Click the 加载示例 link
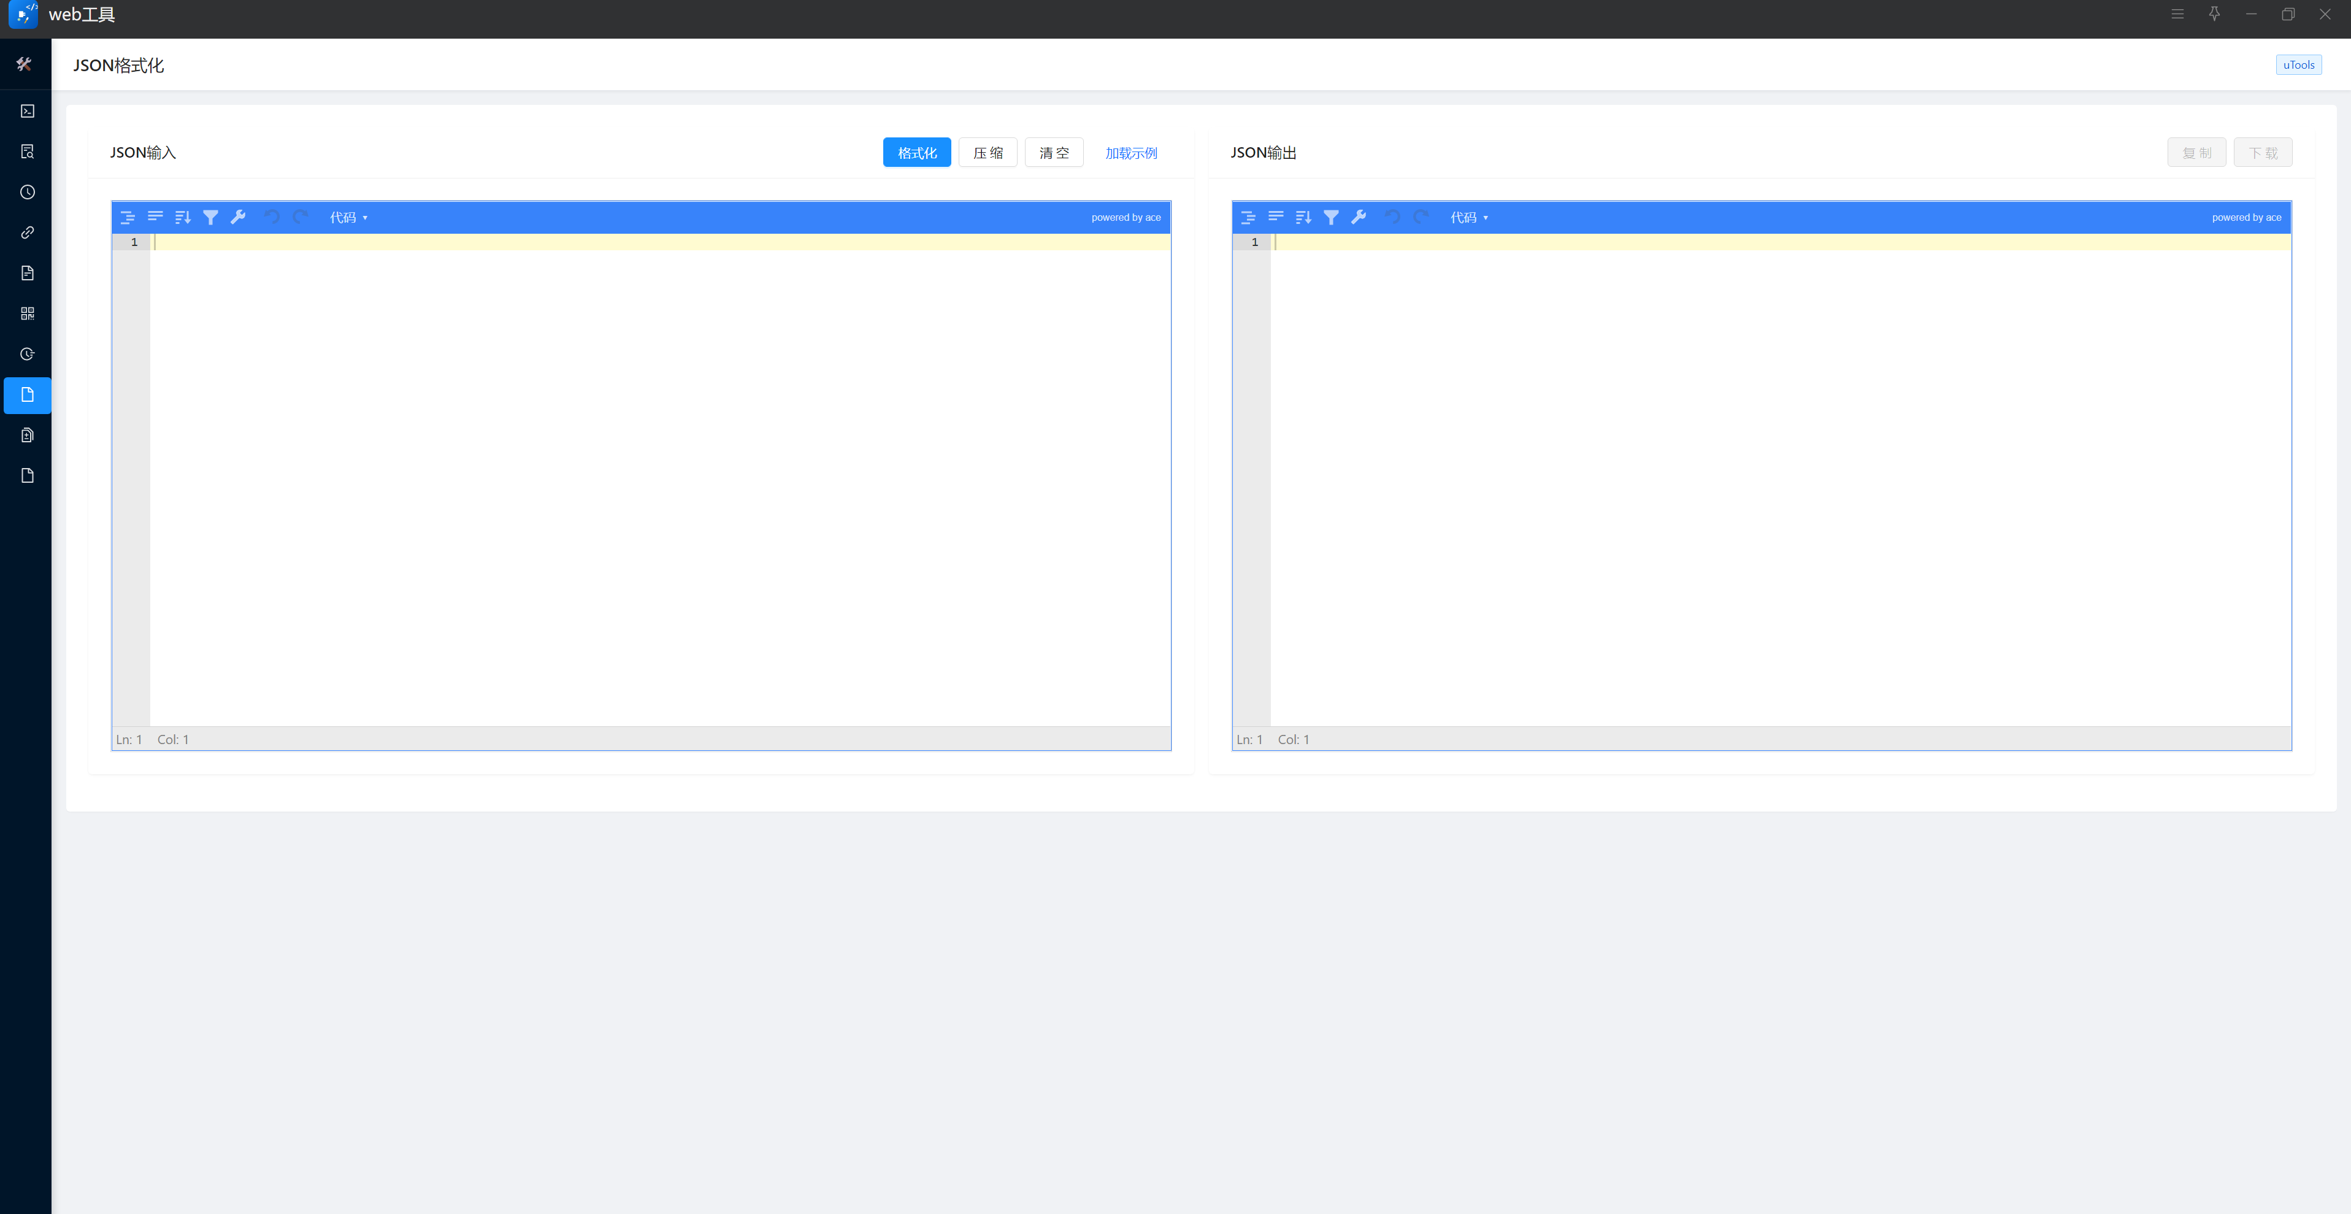The width and height of the screenshot is (2351, 1214). pyautogui.click(x=1131, y=152)
